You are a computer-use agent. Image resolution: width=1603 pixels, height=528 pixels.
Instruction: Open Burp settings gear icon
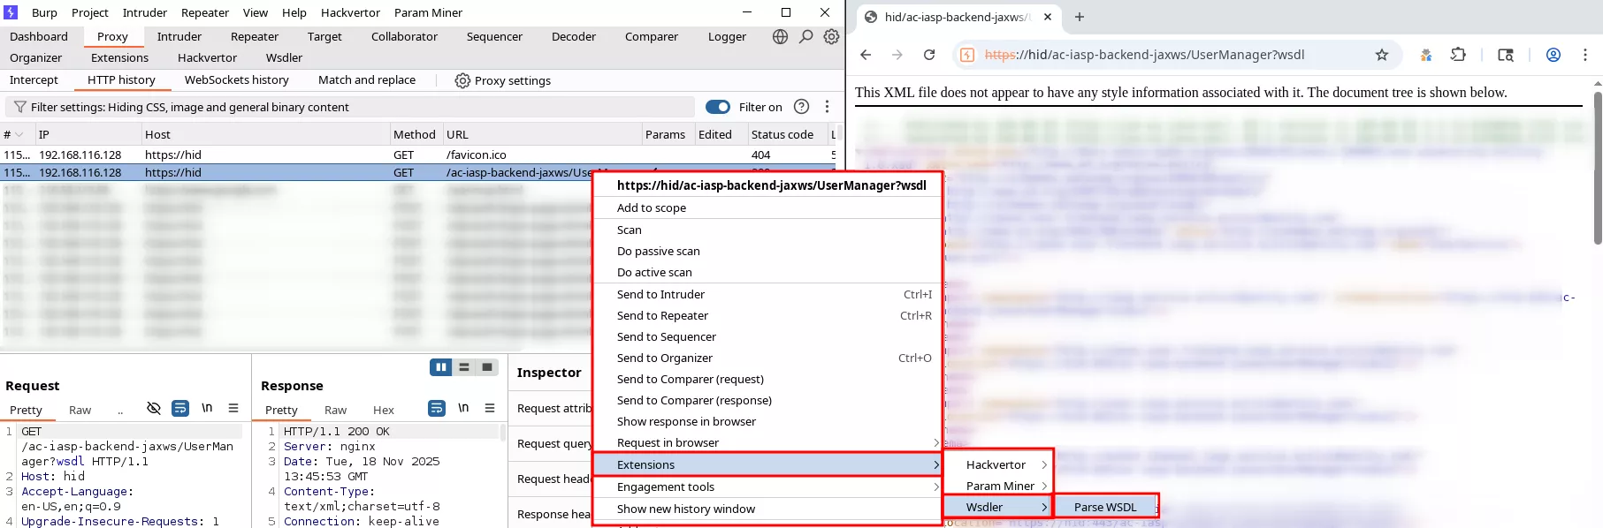tap(831, 36)
